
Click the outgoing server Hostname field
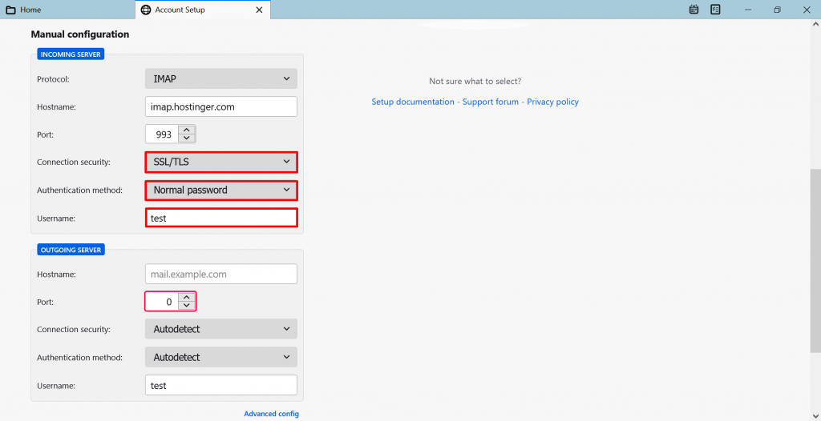tap(220, 275)
